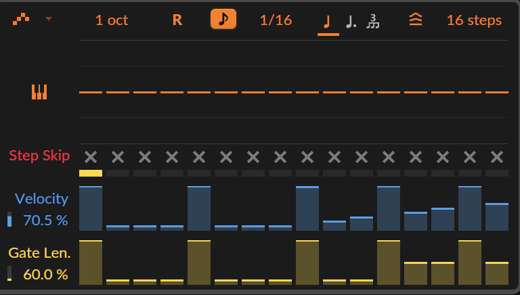The width and height of the screenshot is (520, 295).
Task: Toggle the orange eighth-note button
Action: click(223, 19)
